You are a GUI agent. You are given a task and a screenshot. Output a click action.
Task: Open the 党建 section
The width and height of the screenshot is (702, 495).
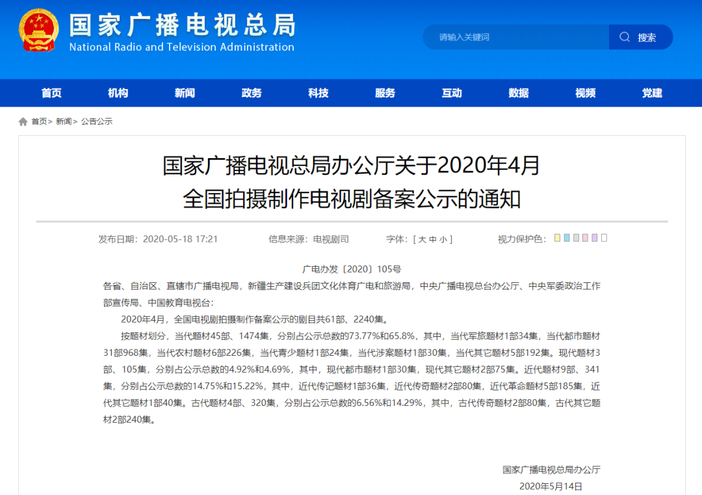(651, 93)
